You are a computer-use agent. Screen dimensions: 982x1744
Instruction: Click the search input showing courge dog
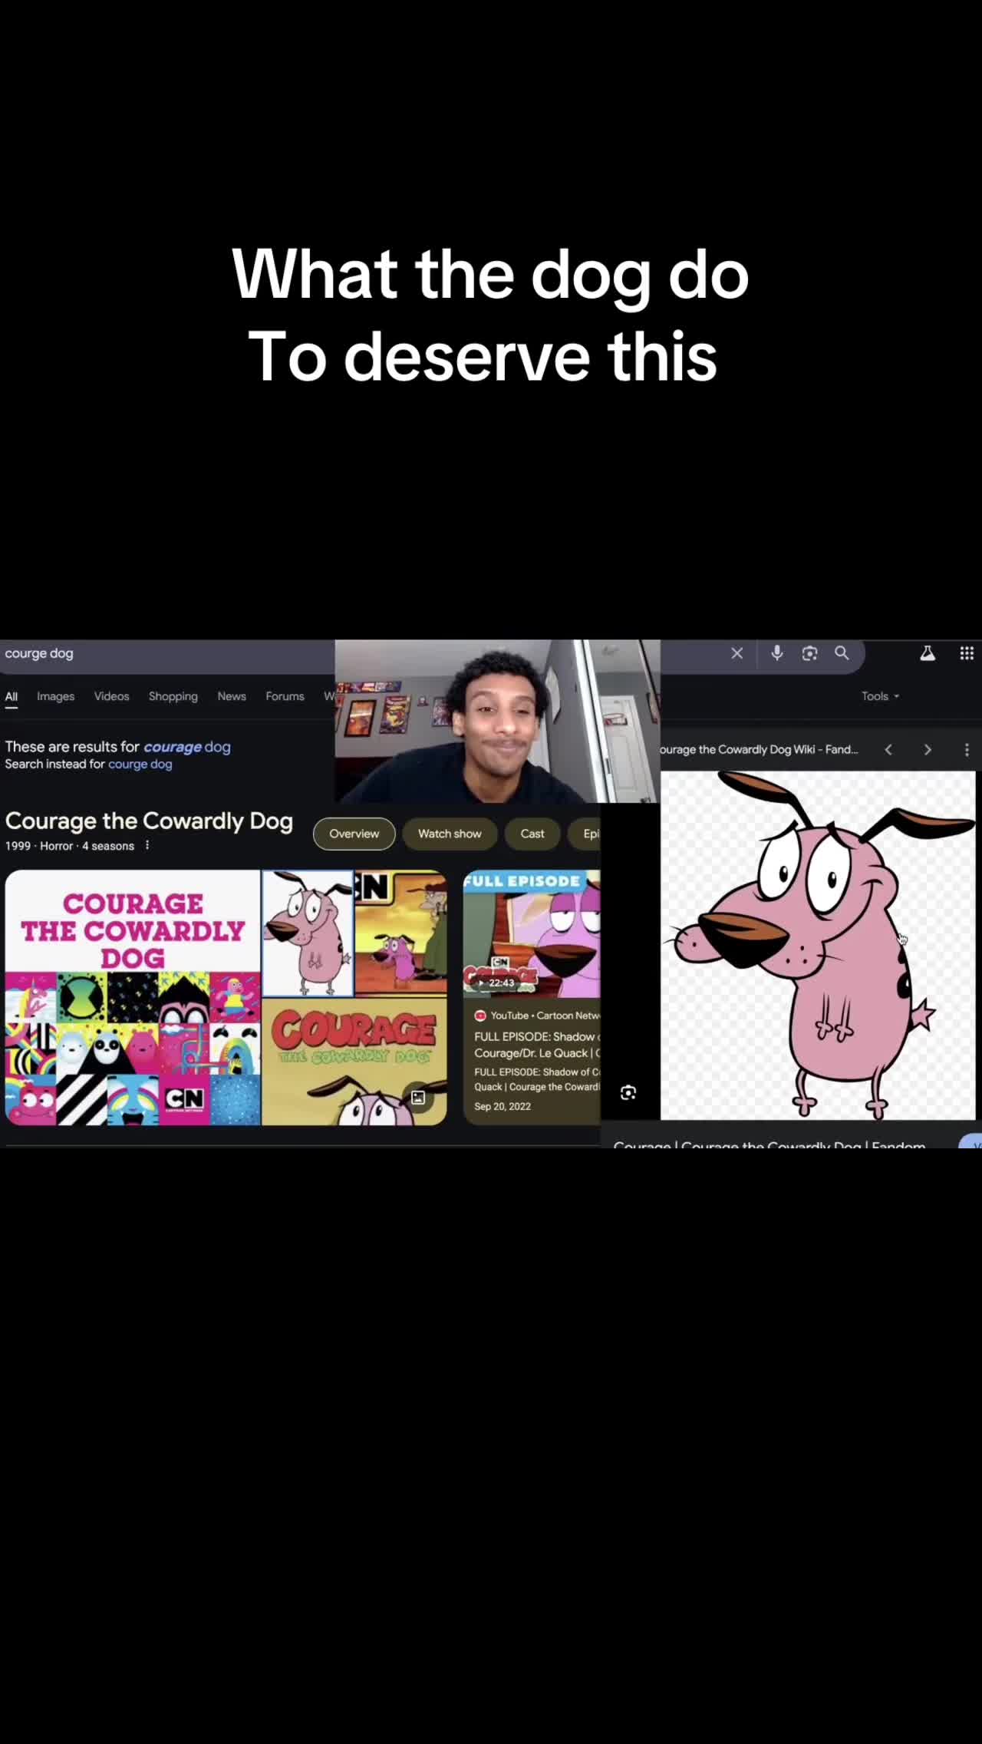[x=167, y=653]
